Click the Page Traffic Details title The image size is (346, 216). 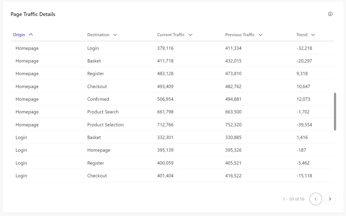coord(33,14)
